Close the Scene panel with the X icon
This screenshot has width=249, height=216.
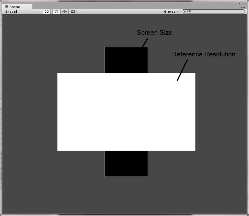[244, 4]
